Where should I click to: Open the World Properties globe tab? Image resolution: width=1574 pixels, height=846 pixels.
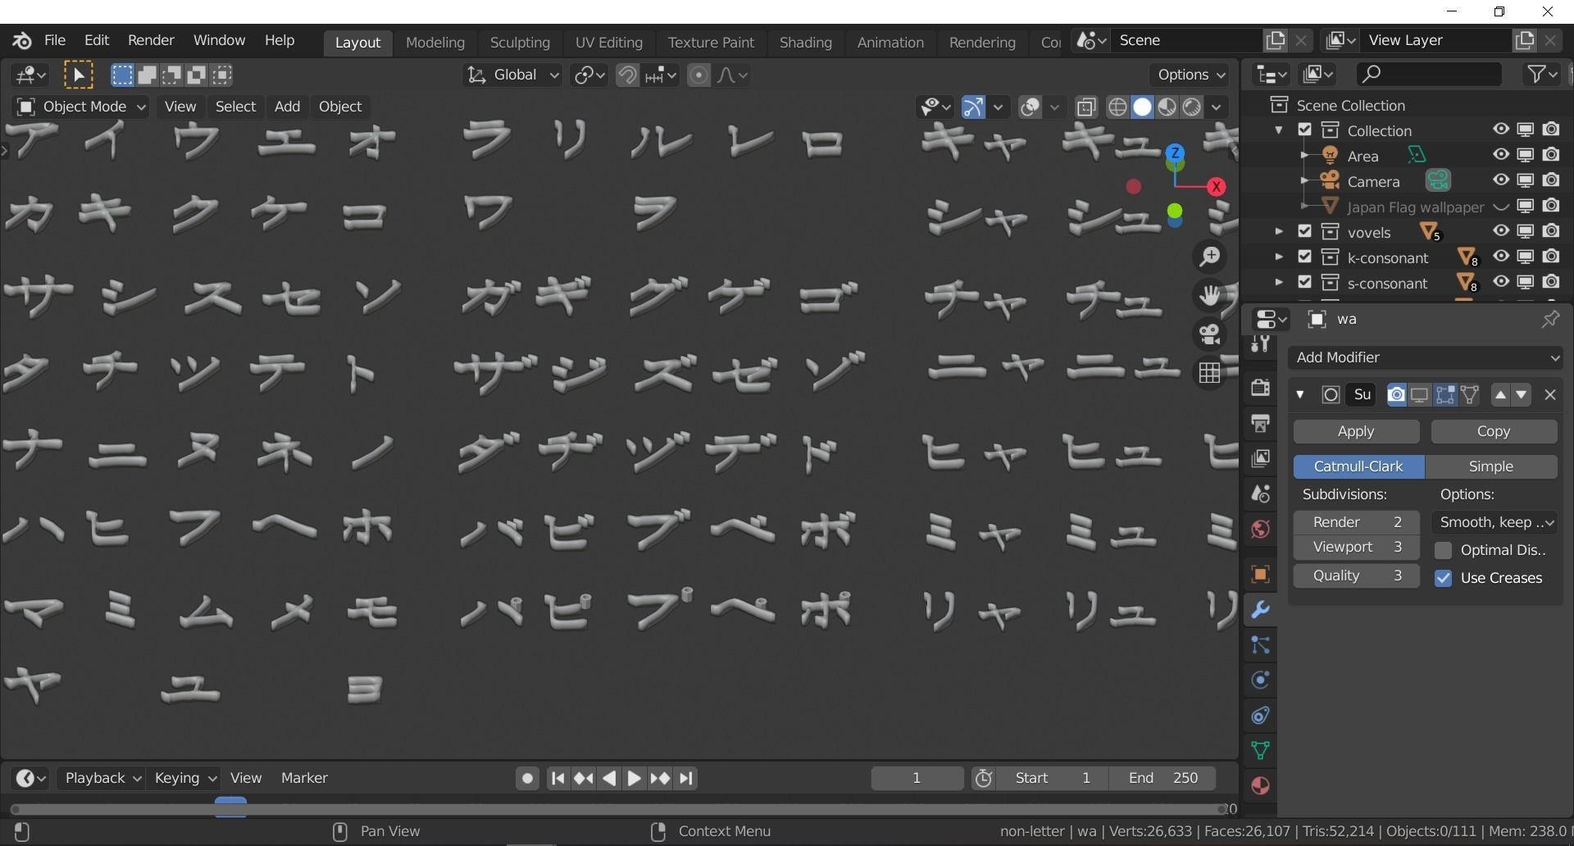[x=1260, y=529]
